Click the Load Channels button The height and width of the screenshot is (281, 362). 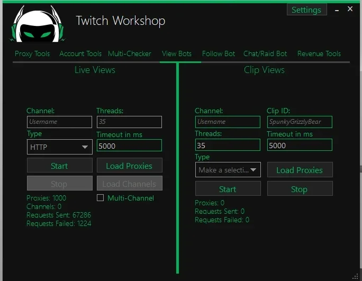click(130, 183)
